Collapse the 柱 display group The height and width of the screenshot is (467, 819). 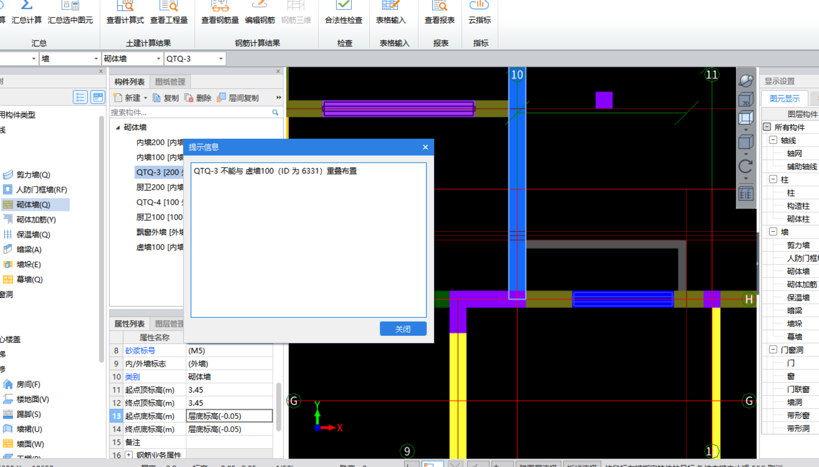pos(773,179)
